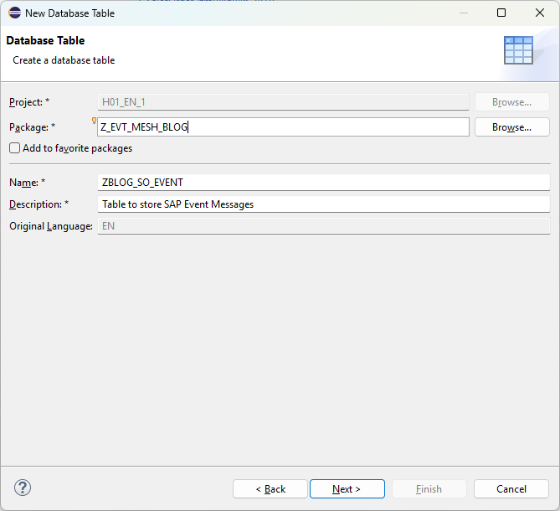Image resolution: width=560 pixels, height=511 pixels.
Task: Open the help question mark icon
Action: point(23,488)
